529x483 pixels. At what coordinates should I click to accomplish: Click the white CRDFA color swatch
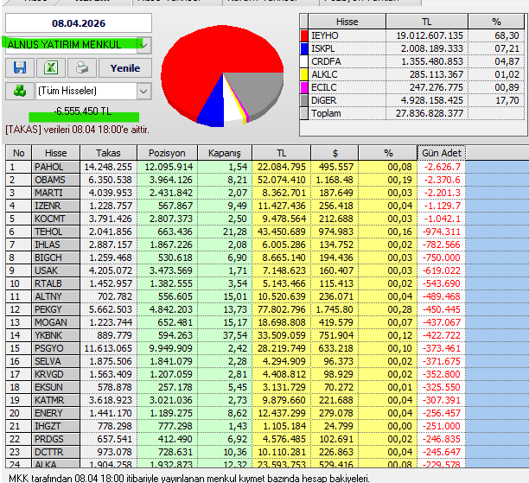[x=304, y=61]
